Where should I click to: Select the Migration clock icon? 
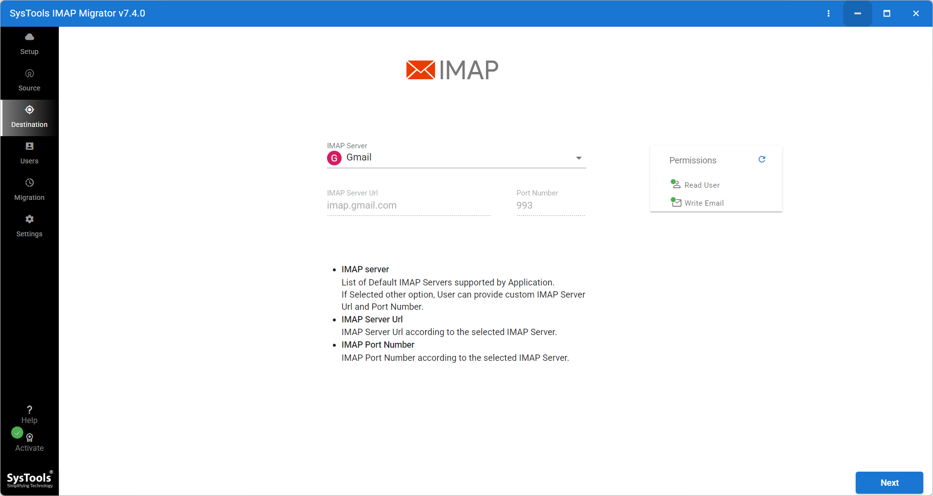pos(29,183)
